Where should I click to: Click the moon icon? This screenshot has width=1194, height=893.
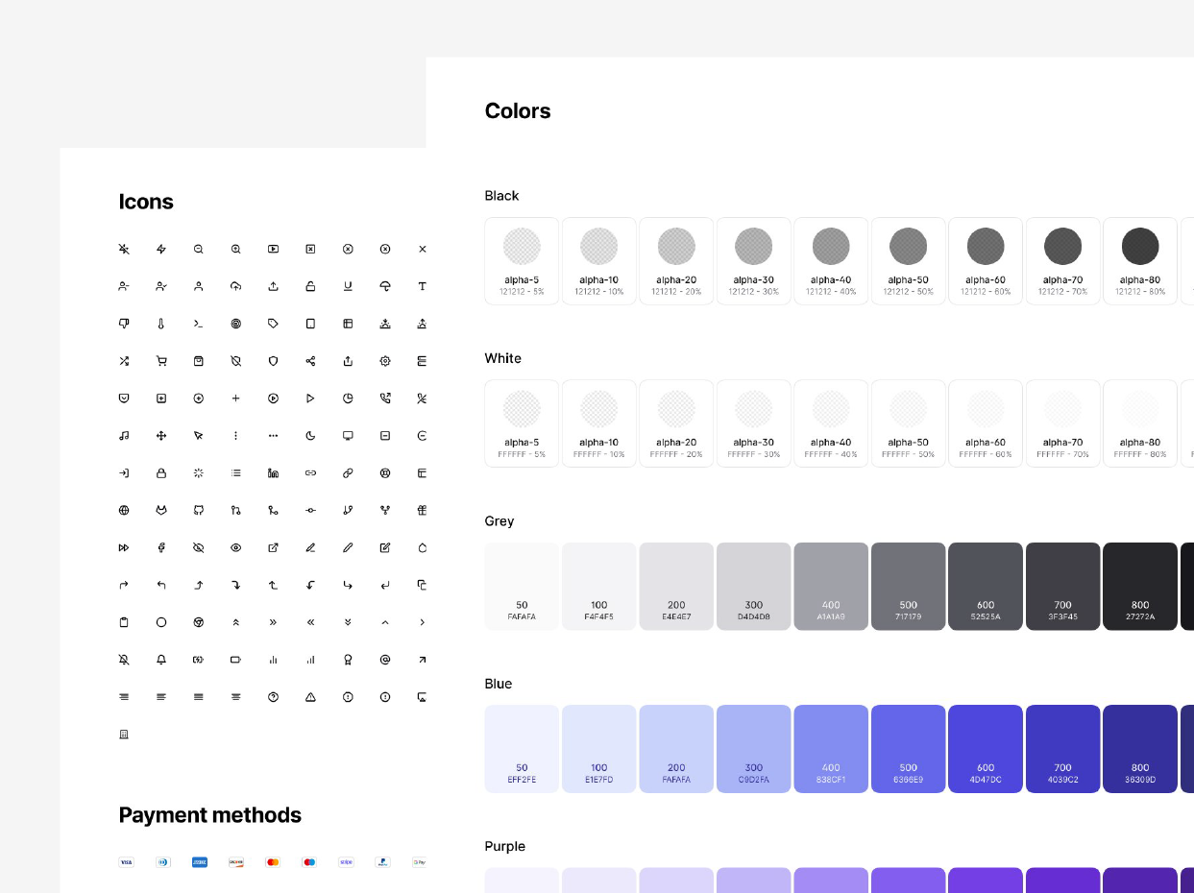pyautogui.click(x=310, y=436)
